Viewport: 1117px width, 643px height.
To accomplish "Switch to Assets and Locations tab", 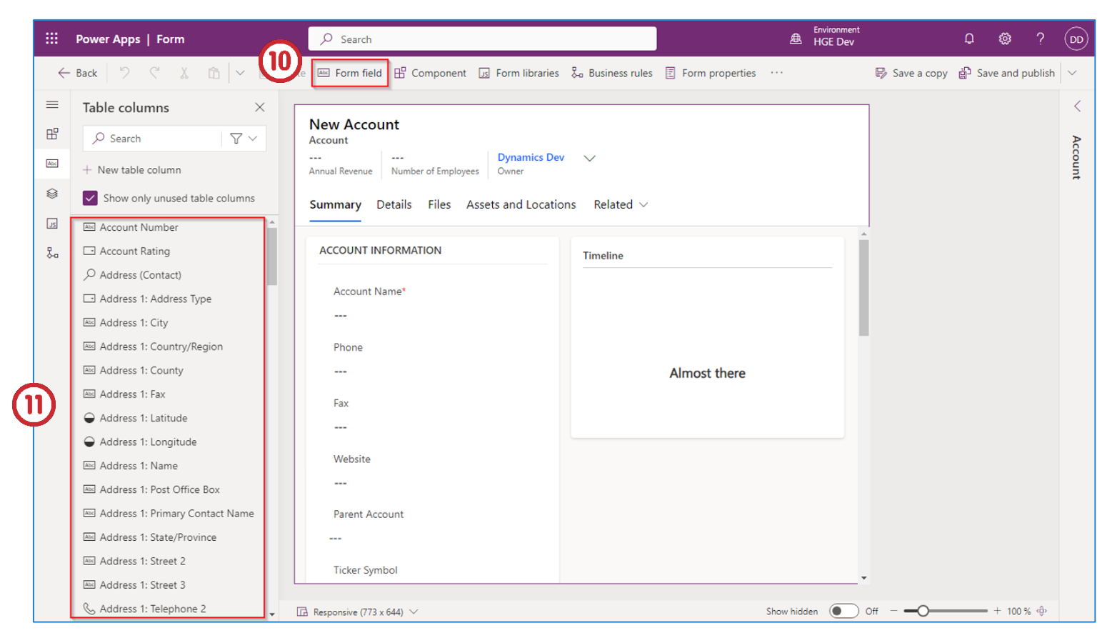I will pyautogui.click(x=521, y=205).
